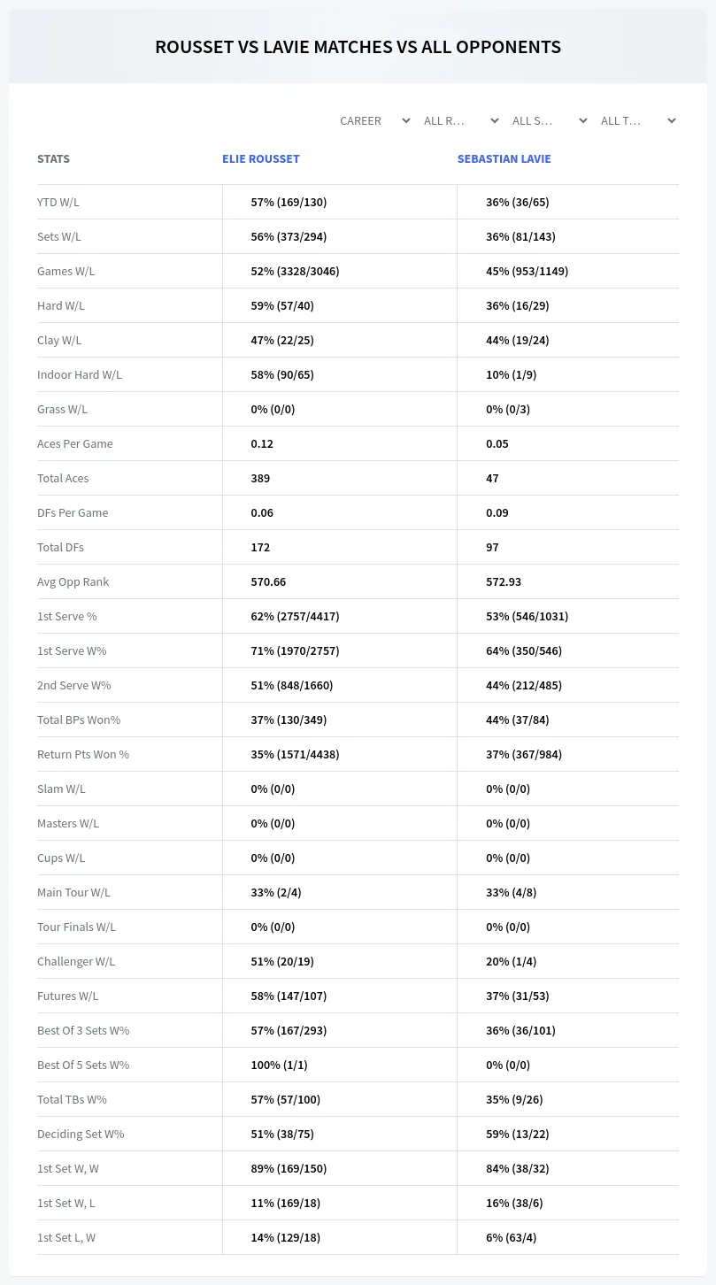
Task: Expand the ALL S… filter dropdown
Action: pyautogui.click(x=550, y=120)
